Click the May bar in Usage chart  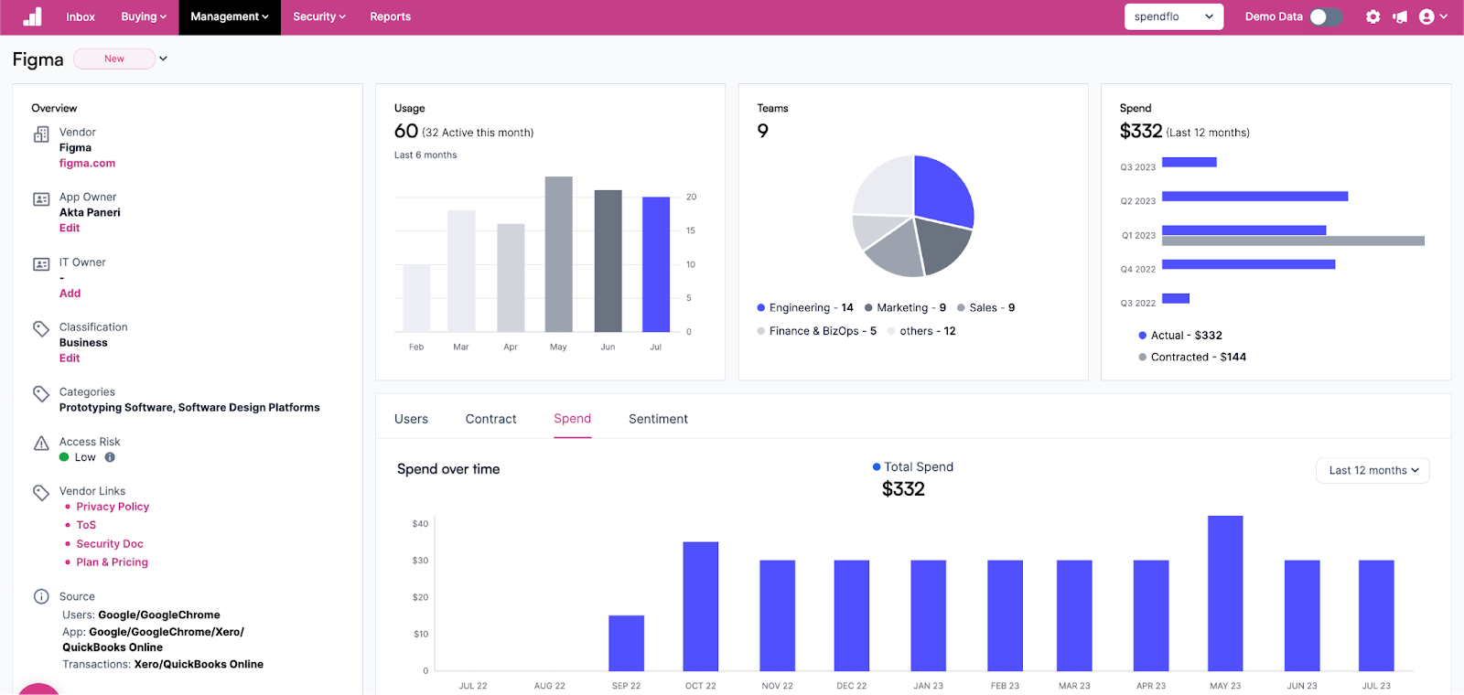[558, 254]
